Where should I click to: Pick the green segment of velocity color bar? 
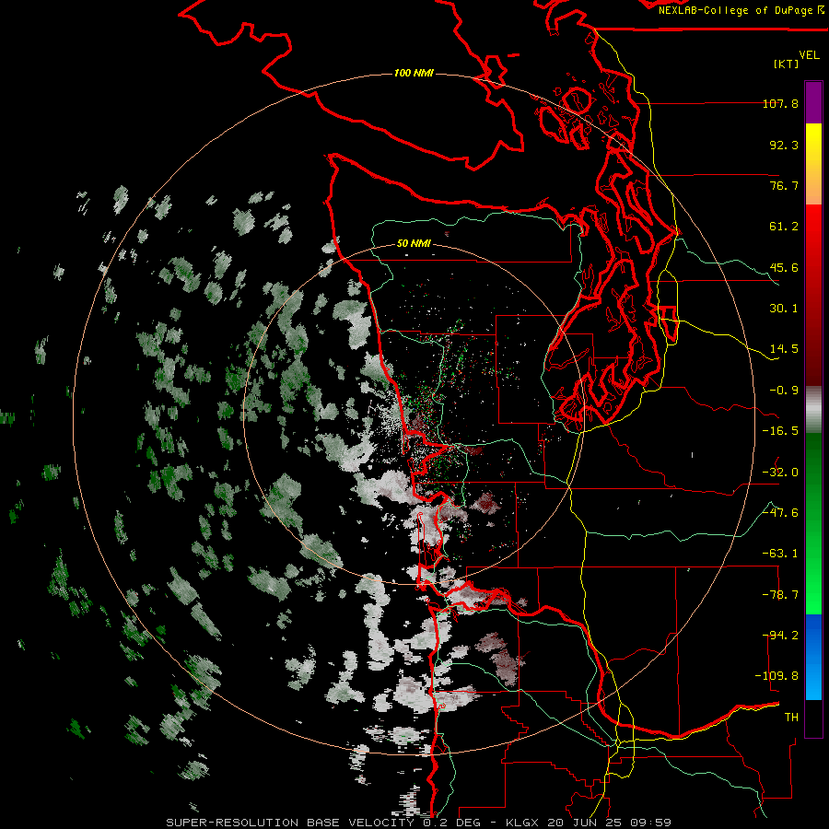[x=813, y=523]
